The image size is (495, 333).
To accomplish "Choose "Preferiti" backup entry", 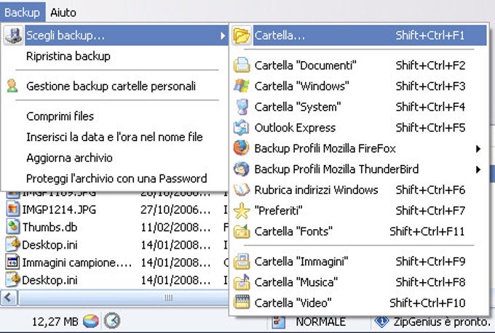I will (360, 211).
